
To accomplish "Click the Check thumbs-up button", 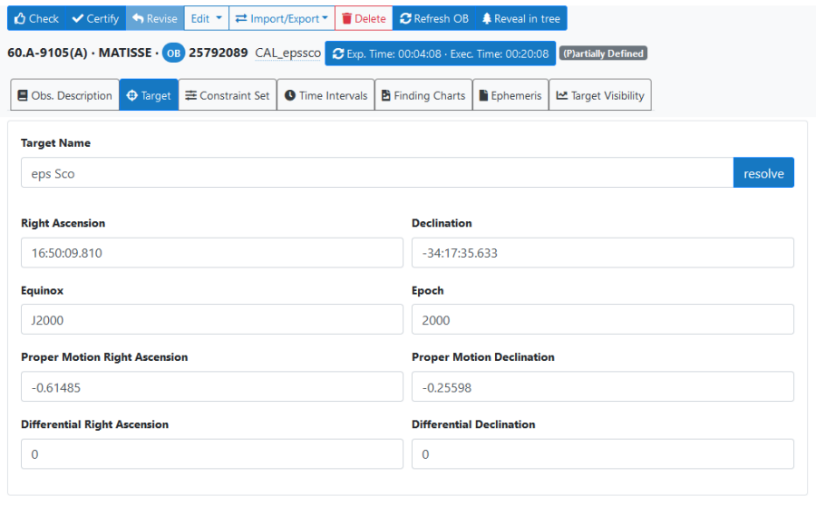I will tap(36, 18).
